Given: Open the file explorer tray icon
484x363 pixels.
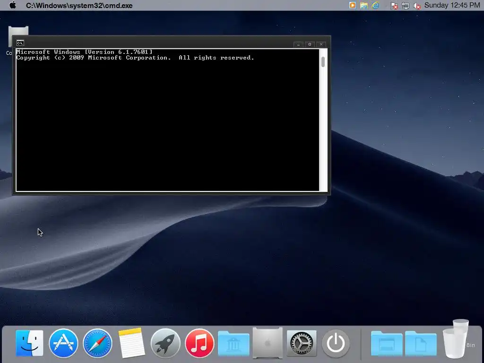Looking at the screenshot, I should 364,5.
